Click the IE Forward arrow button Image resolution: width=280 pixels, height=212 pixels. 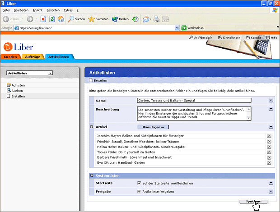point(30,19)
